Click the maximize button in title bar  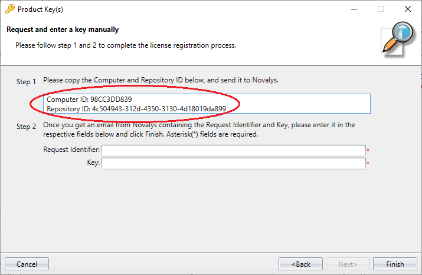(x=381, y=9)
